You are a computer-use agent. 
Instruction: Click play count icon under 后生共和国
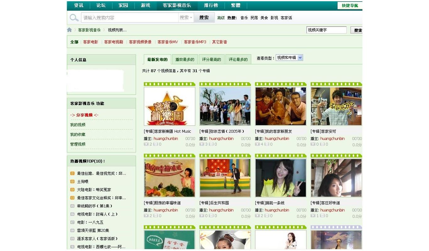click(202, 216)
